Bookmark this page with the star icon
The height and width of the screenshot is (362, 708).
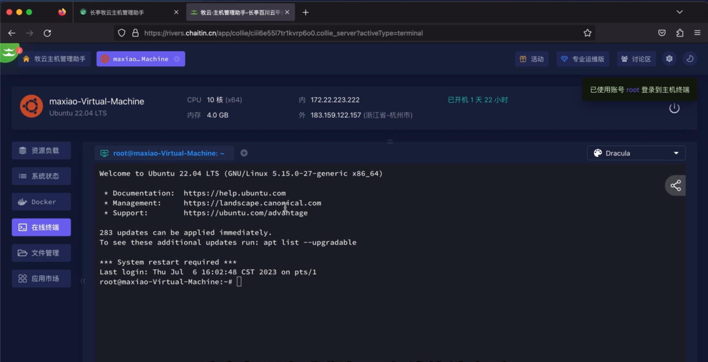pyautogui.click(x=587, y=33)
